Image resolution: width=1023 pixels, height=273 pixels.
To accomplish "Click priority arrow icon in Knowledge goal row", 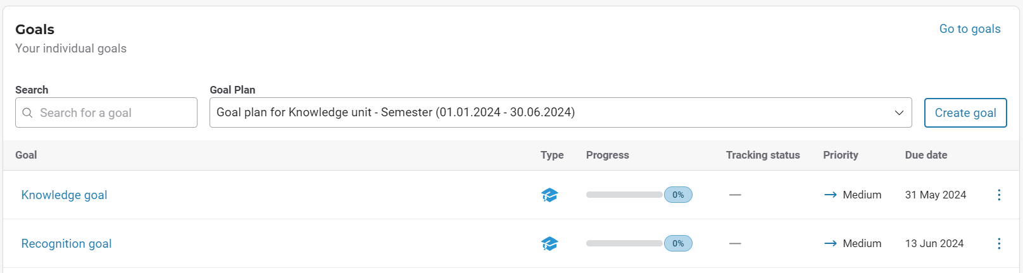I will [x=831, y=195].
